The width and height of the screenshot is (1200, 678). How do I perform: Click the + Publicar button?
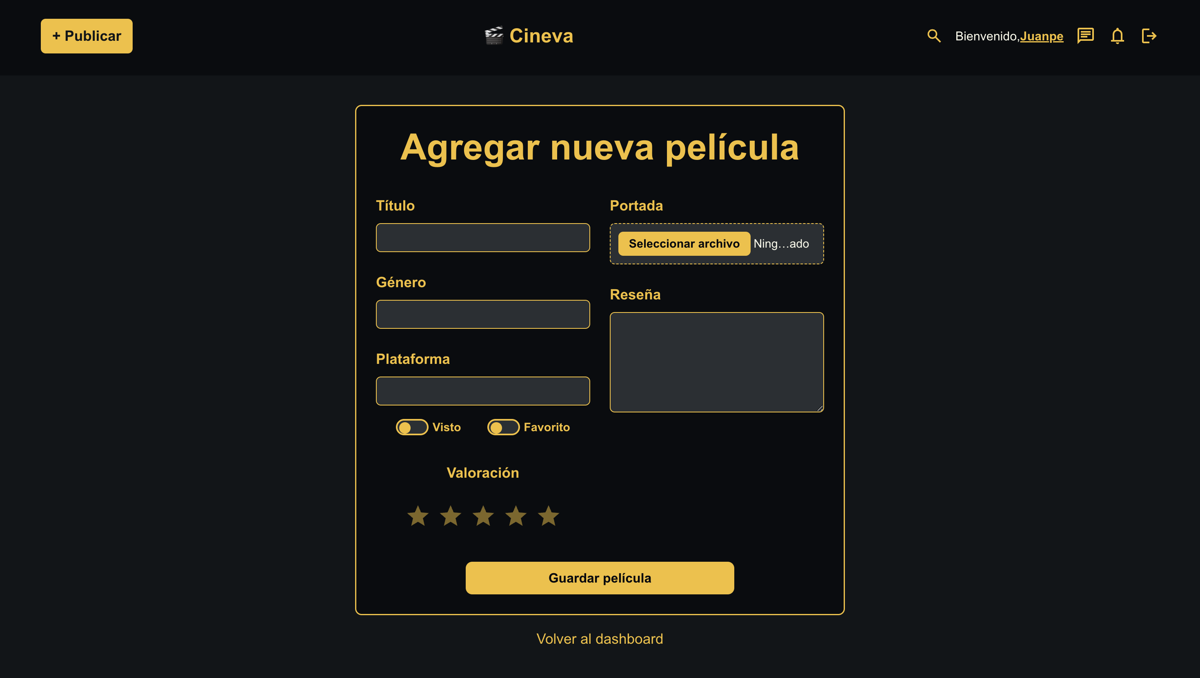87,36
